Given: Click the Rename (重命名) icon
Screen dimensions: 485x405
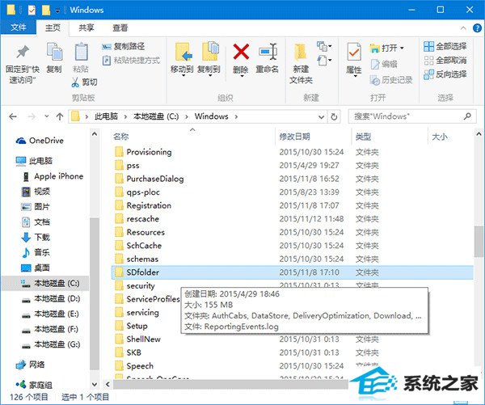Looking at the screenshot, I should 268,52.
